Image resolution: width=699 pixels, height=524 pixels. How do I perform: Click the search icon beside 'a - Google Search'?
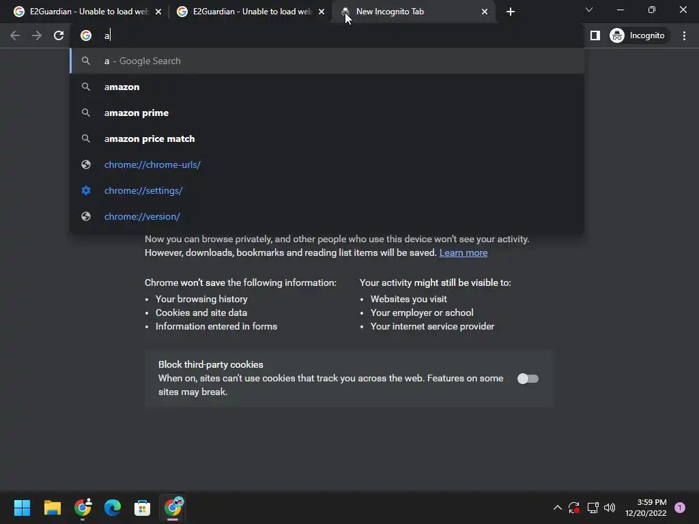click(86, 61)
